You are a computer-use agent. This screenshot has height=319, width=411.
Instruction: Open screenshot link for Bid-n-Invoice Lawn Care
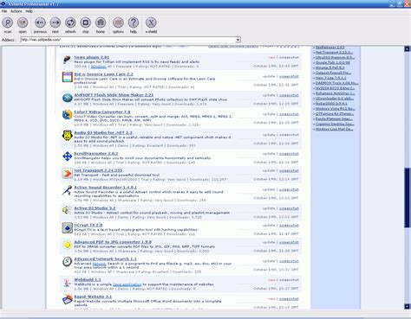289,77
